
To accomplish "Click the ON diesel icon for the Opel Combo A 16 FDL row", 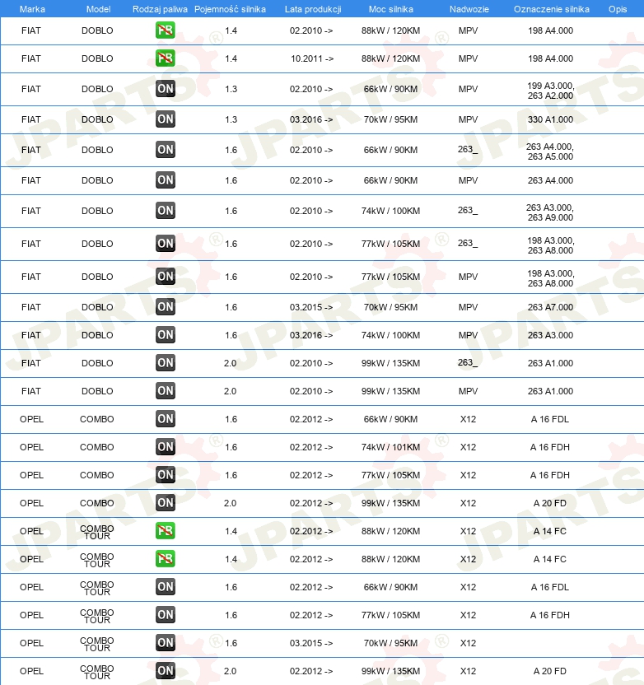I will click(x=166, y=419).
